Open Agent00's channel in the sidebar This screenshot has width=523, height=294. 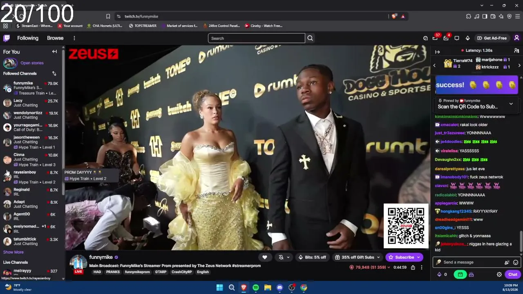tap(32, 216)
